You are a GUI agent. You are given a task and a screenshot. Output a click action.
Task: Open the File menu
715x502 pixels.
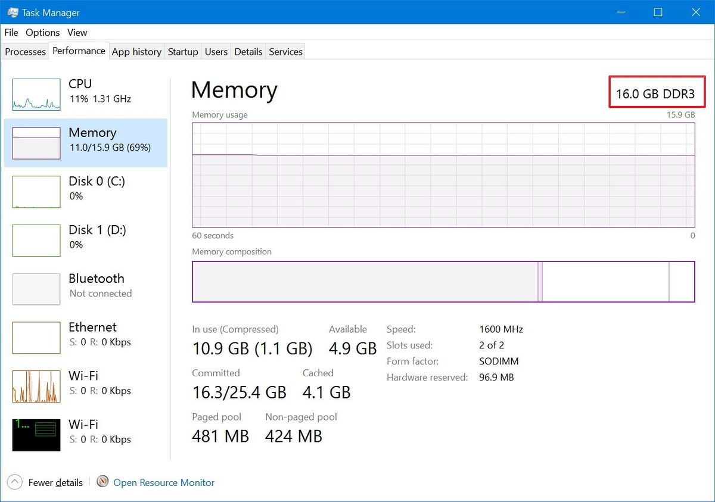click(11, 32)
